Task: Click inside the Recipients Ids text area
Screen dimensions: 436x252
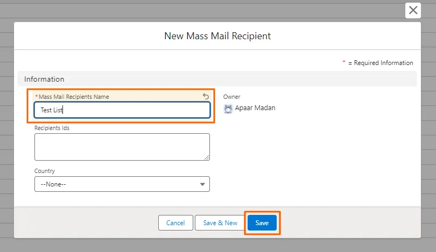Action: 122,147
